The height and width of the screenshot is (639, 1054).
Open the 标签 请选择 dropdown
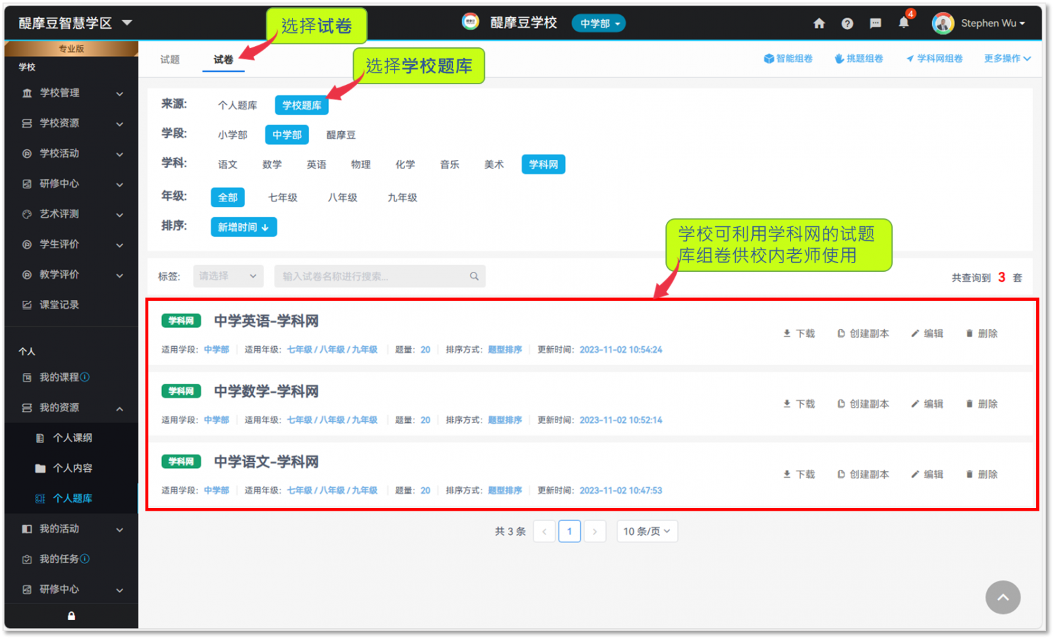[x=228, y=276]
